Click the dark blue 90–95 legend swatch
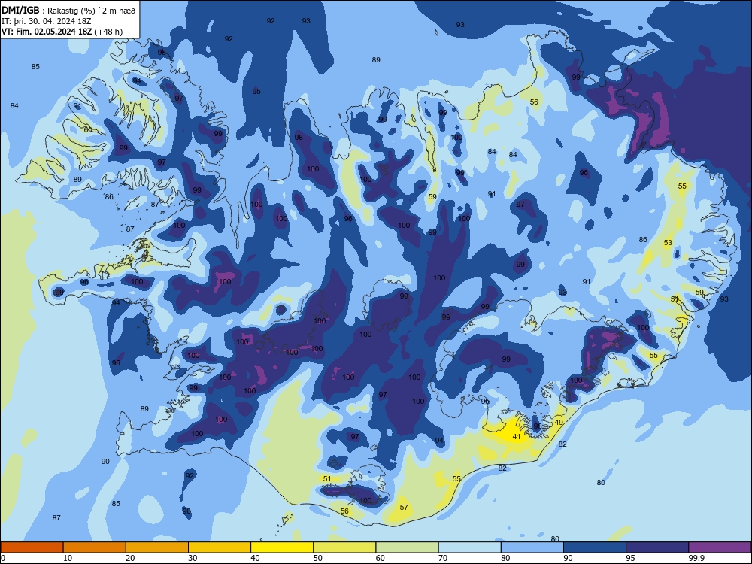 tap(595, 547)
